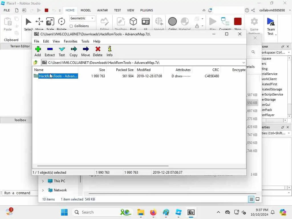Click the 7-Zip Test button

click(x=62, y=51)
